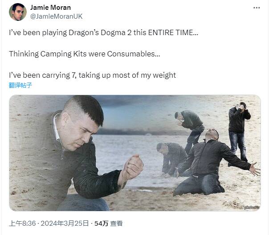The width and height of the screenshot is (269, 235).
Task: Select the 'carrying 7' weight sentence
Action: pyautogui.click(x=92, y=75)
